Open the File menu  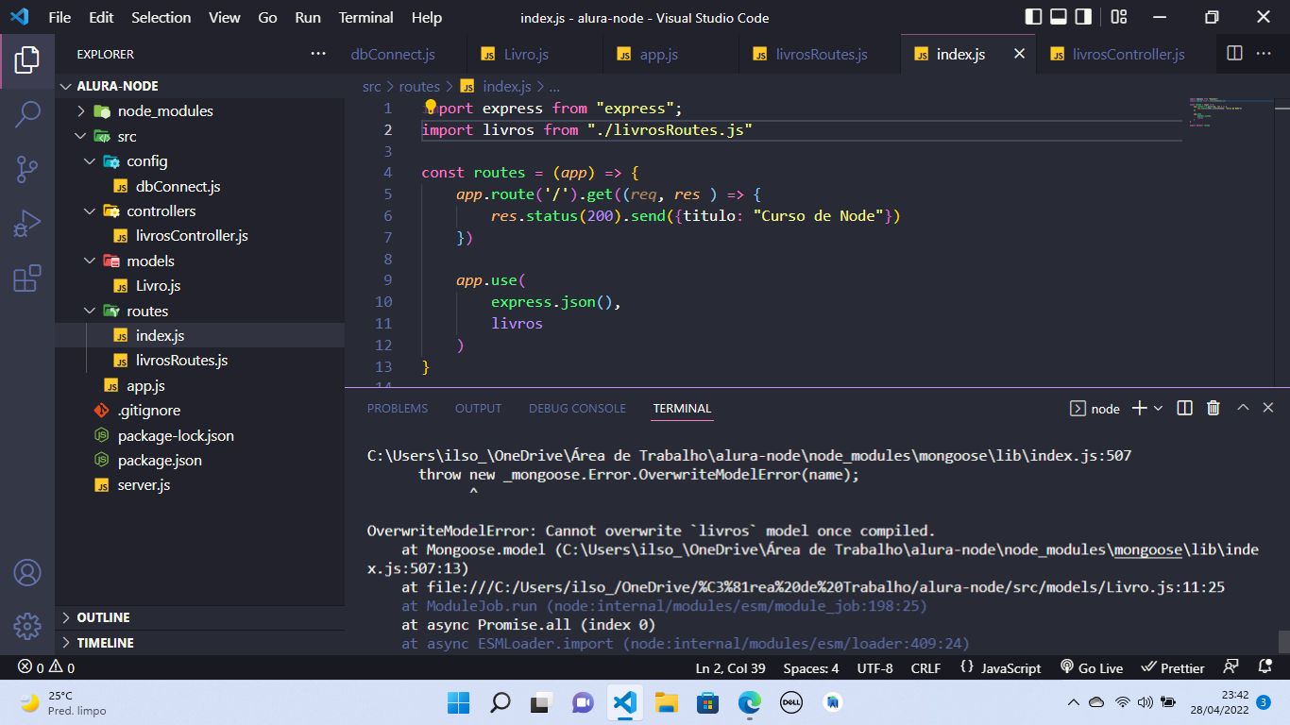pos(59,17)
